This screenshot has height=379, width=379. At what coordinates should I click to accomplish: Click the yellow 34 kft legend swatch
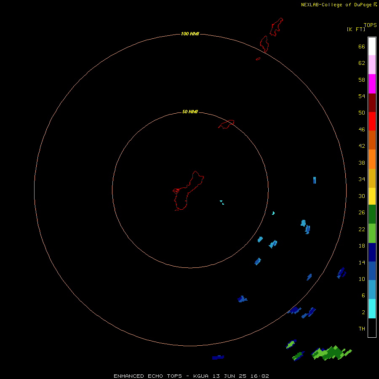(x=372, y=196)
